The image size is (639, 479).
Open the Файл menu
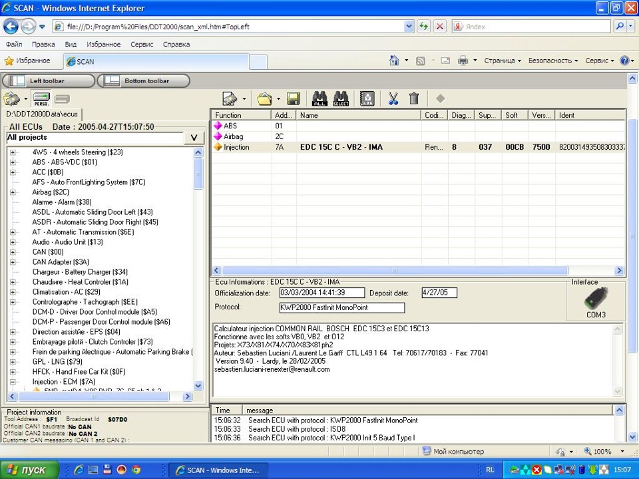click(x=14, y=45)
